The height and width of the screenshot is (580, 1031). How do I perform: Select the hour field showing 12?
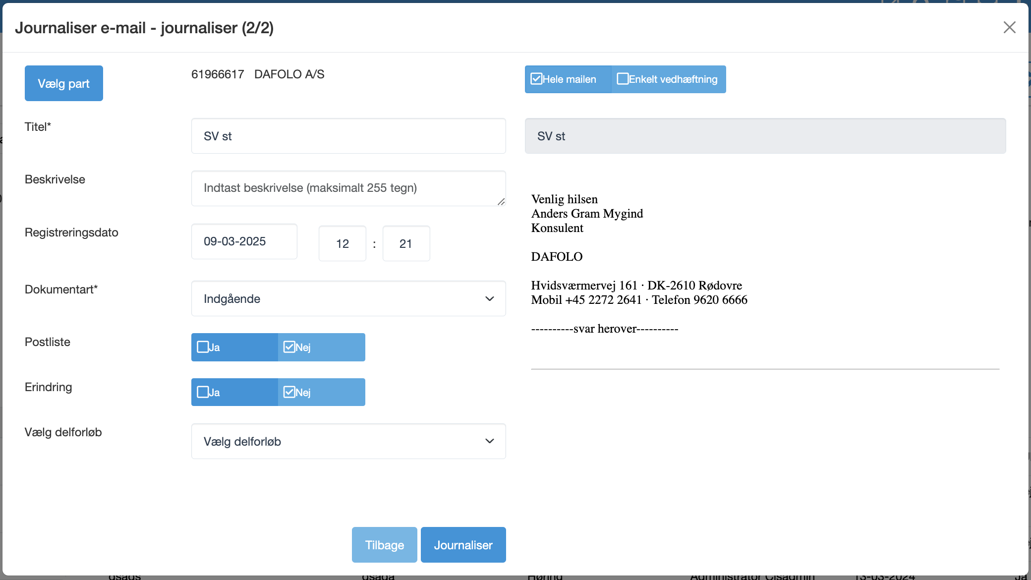tap(342, 243)
